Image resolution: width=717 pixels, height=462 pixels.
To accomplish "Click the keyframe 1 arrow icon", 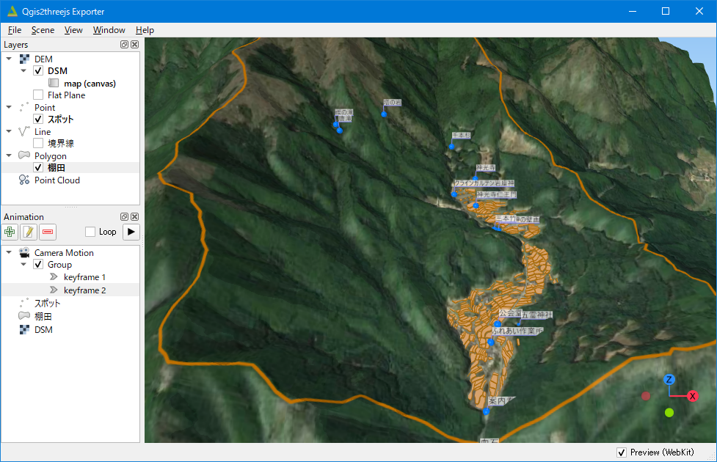I will point(54,277).
